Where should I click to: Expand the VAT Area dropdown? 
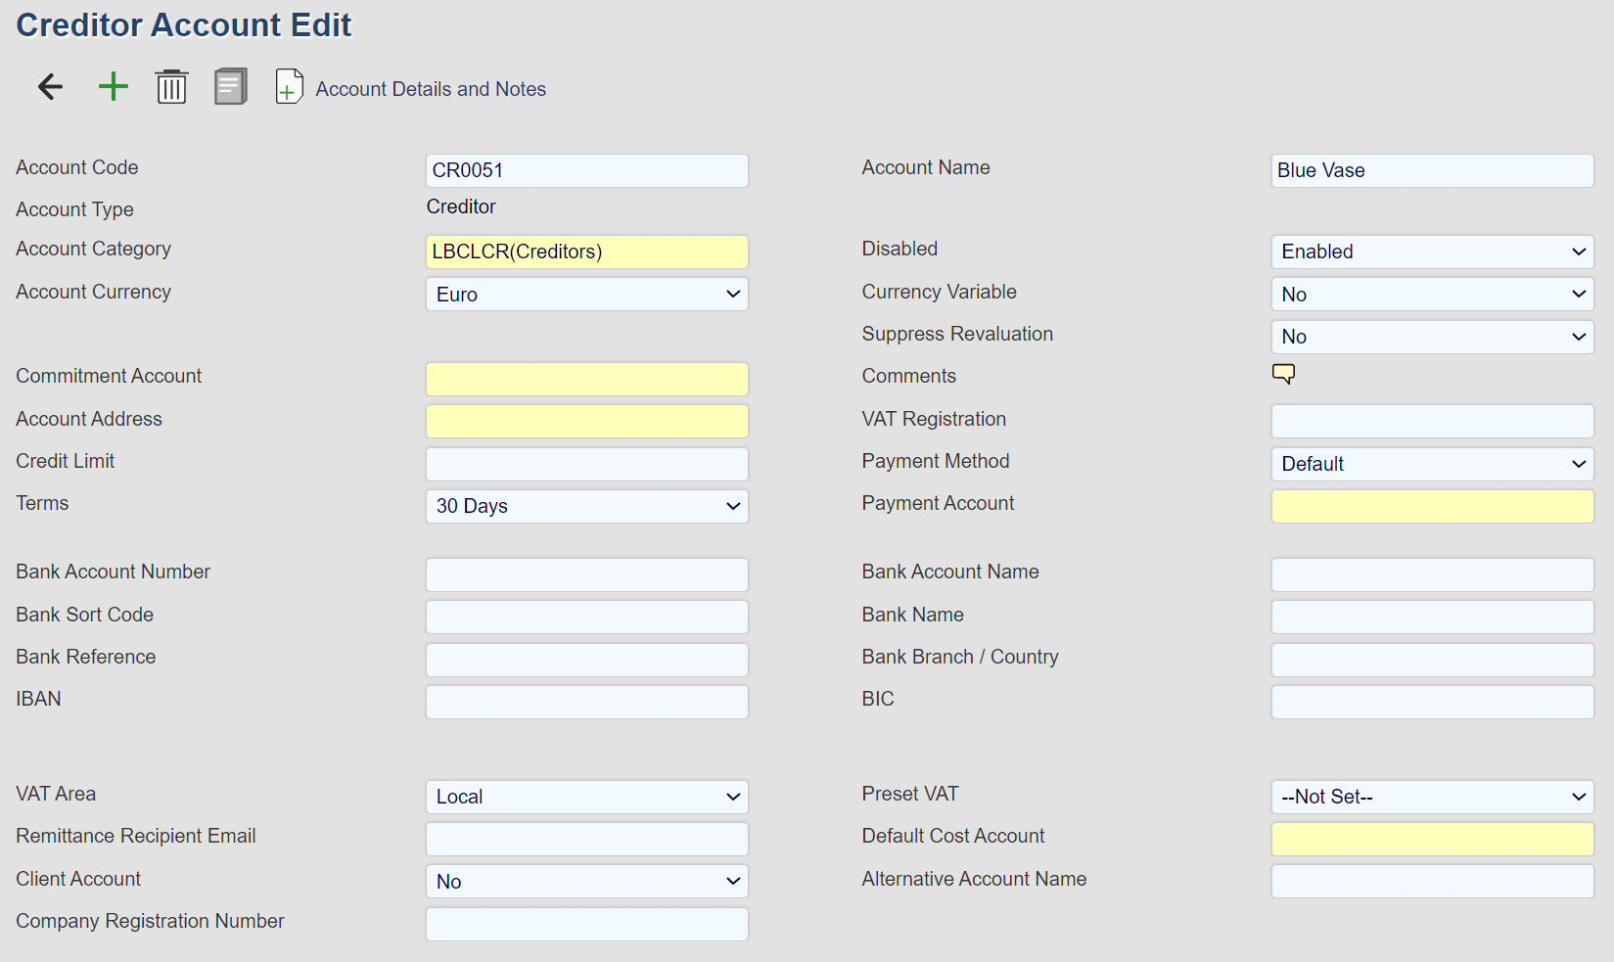(586, 797)
